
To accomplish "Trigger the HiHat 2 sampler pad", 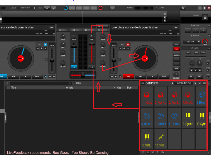I will point(146,118).
